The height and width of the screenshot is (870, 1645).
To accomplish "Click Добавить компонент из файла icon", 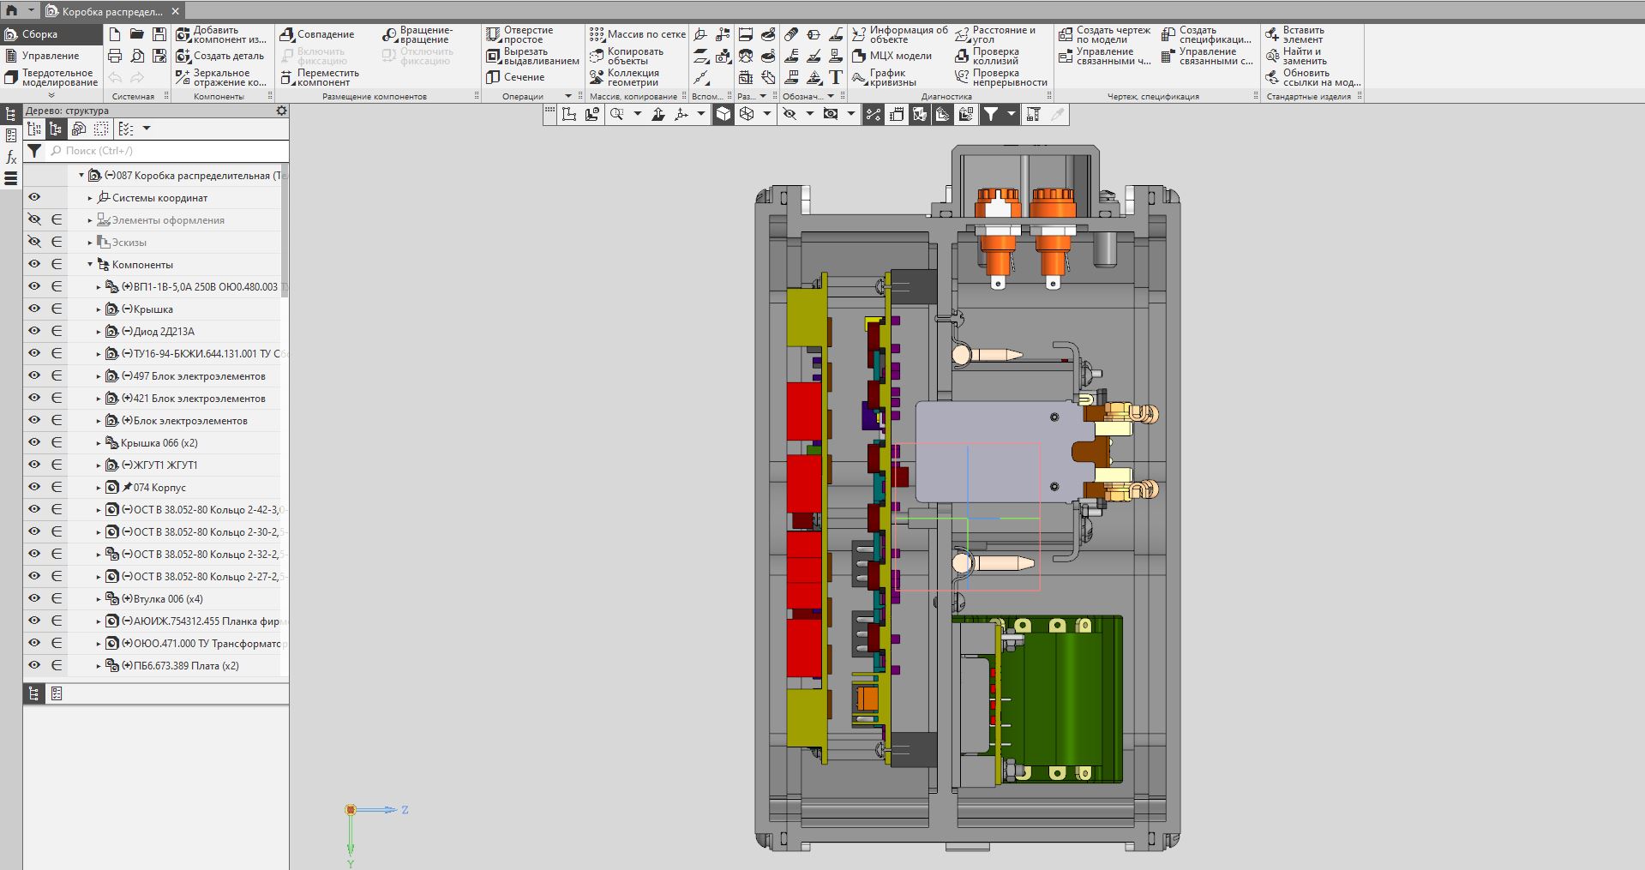I will click(183, 34).
